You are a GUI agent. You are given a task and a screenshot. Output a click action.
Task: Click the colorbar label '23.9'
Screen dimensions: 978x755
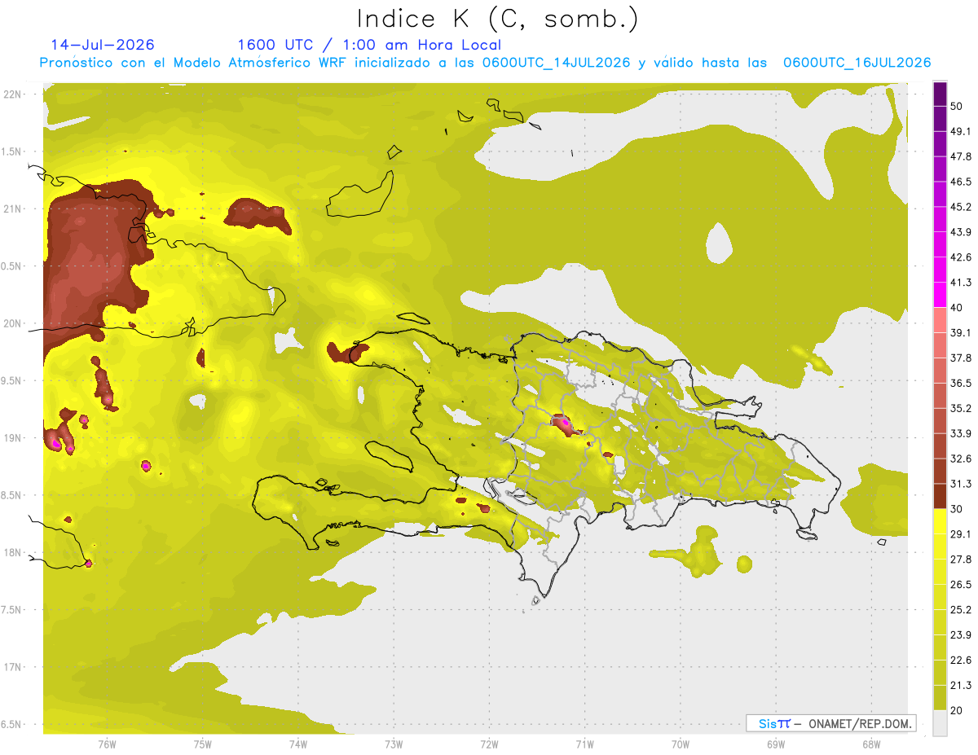click(x=961, y=634)
